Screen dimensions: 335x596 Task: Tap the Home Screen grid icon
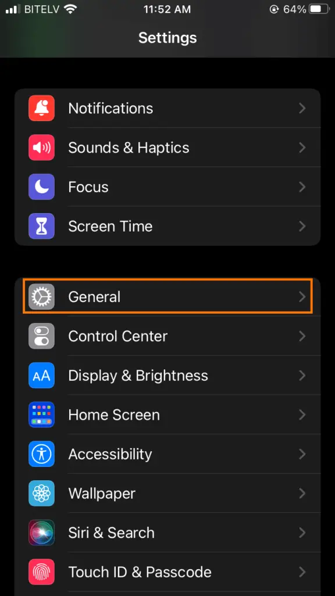click(x=41, y=414)
